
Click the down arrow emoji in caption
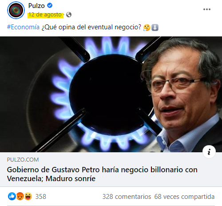[155, 28]
